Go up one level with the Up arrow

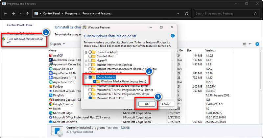point(27,13)
